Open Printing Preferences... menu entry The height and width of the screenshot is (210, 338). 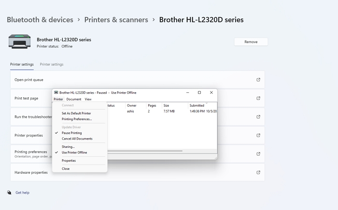(77, 119)
